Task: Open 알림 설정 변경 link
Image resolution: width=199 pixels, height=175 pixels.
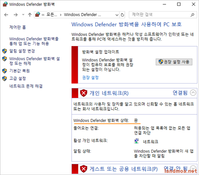Action: pos(22,51)
